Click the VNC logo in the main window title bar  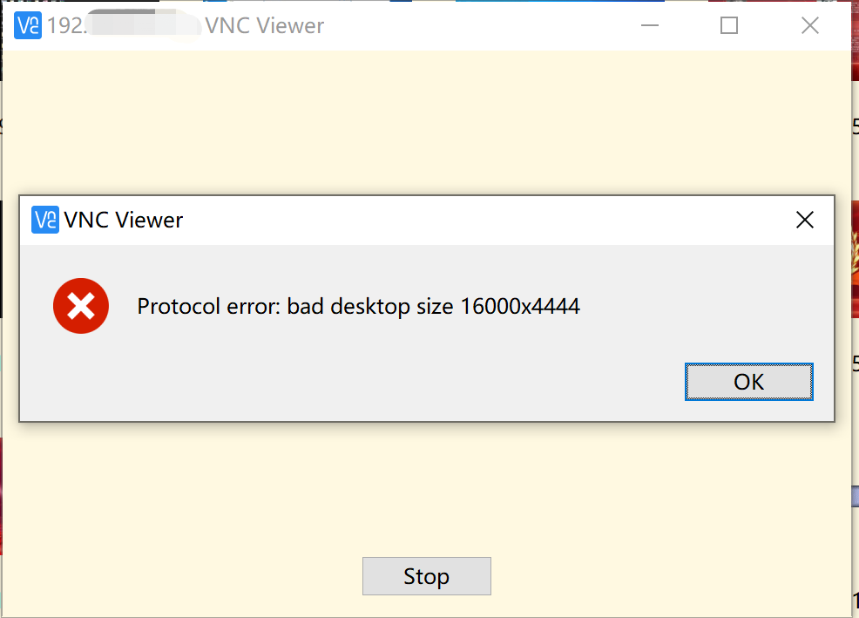pyautogui.click(x=28, y=25)
